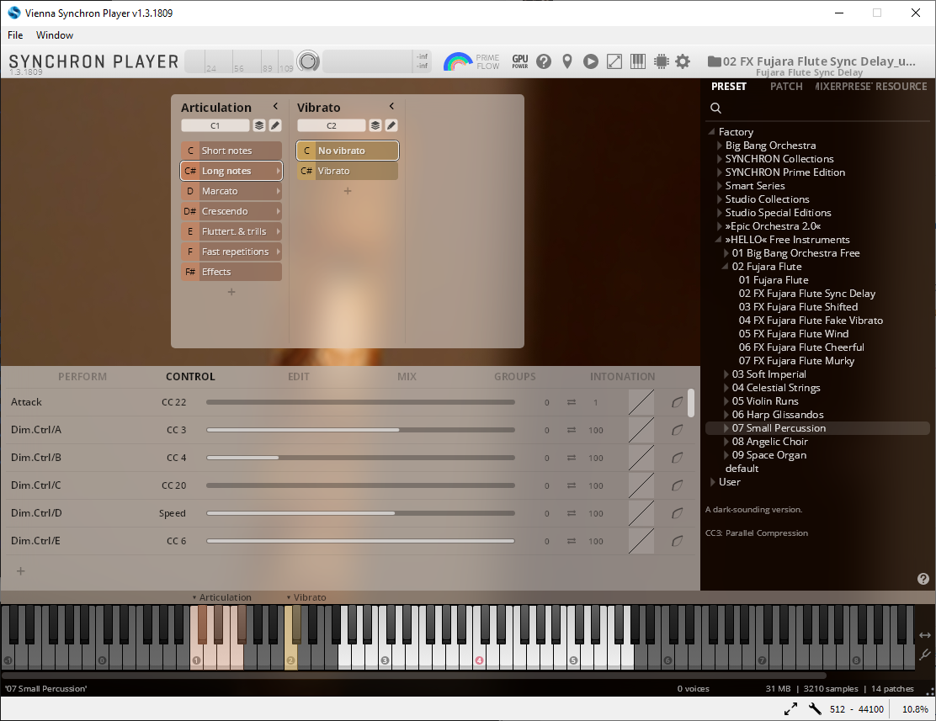Screen dimensions: 936x721
Task: Select the Fluttert. & trills articulation
Action: (231, 231)
